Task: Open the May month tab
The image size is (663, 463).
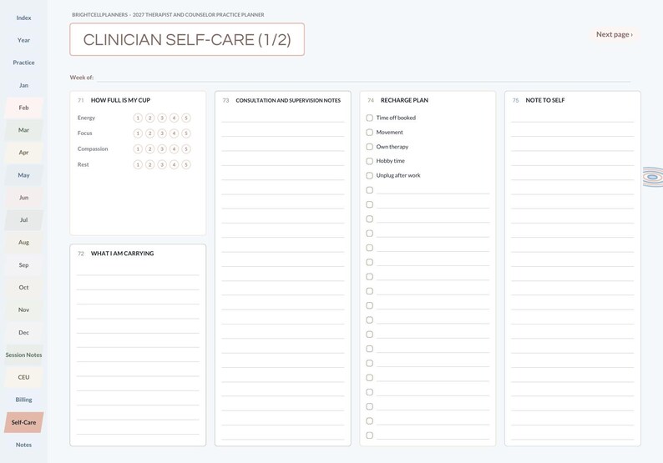Action: coord(23,175)
